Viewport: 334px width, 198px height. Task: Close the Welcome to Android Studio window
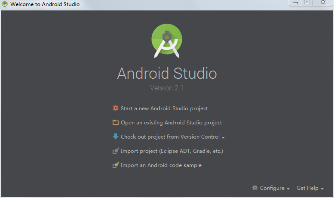[x=323, y=3]
